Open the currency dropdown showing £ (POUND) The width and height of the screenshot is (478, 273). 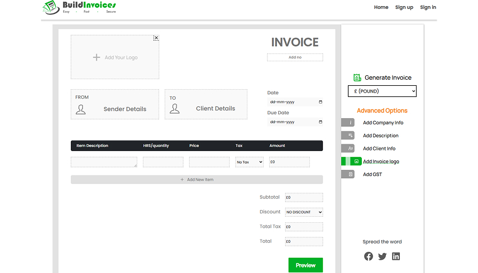382,91
